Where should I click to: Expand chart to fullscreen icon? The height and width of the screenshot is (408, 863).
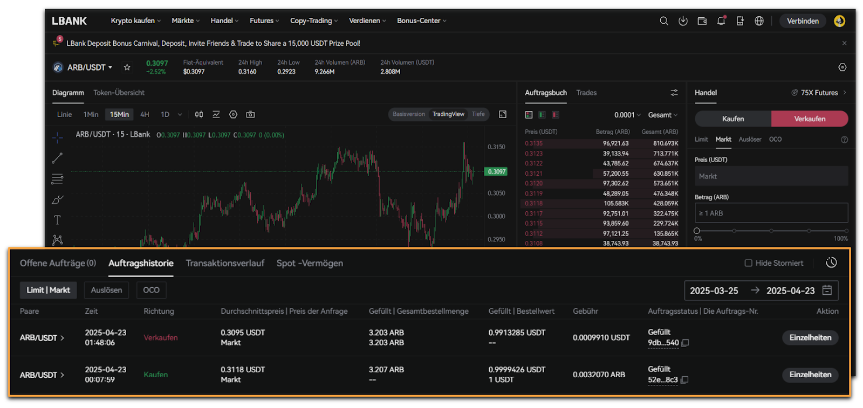coord(503,114)
